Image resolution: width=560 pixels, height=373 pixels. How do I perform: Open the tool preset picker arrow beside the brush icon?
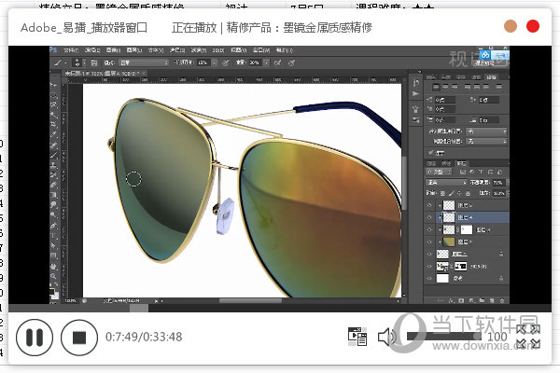point(65,63)
